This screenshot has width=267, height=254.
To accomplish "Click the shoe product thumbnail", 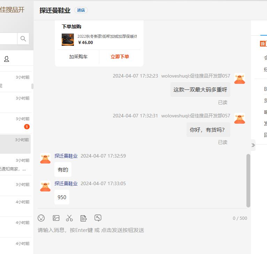I will click(x=68, y=39).
